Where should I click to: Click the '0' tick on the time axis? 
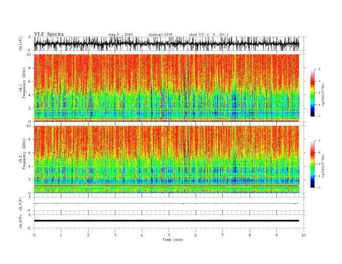34,235
